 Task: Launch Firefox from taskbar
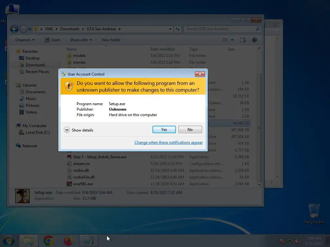coord(69,241)
